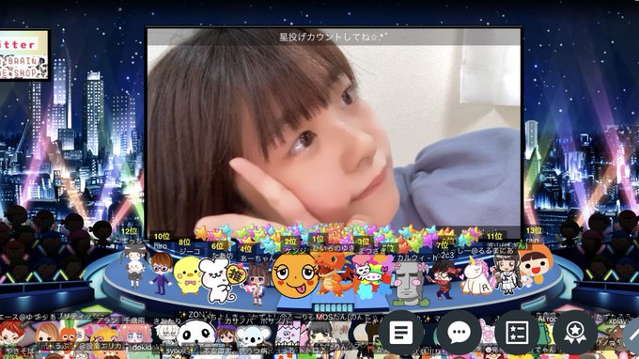This screenshot has height=359, width=639.
Task: Tap the 星投げカウントしてね telop text
Action: [334, 37]
